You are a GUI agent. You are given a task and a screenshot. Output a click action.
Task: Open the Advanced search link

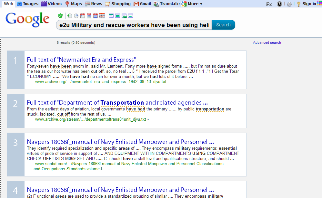pyautogui.click(x=267, y=42)
